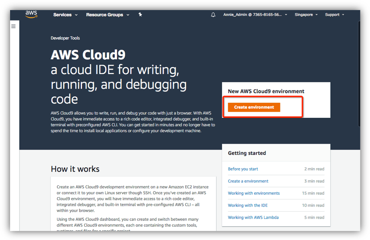Click the '5 min read' label
Viewport: 370px width, 240px height.
click(314, 217)
